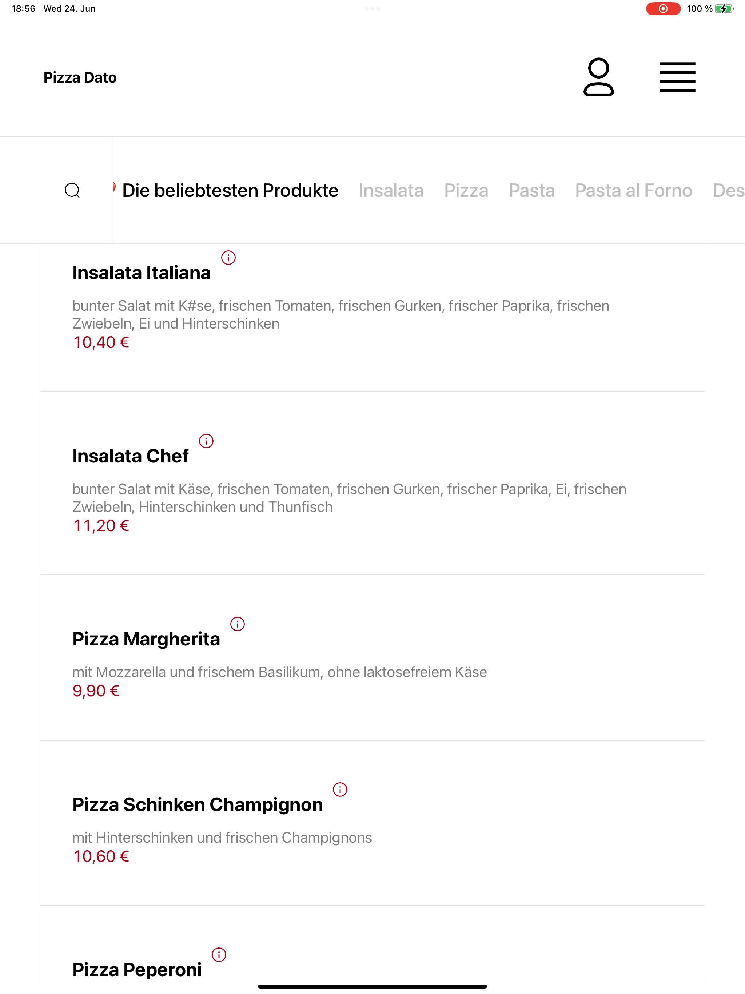Show info for Pizza Schinken Champignon
The height and width of the screenshot is (994, 745).
(x=340, y=789)
